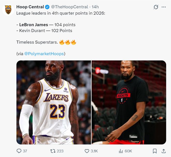Open the Hoop Central display name
The height and width of the screenshot is (157, 171).
(30, 7)
